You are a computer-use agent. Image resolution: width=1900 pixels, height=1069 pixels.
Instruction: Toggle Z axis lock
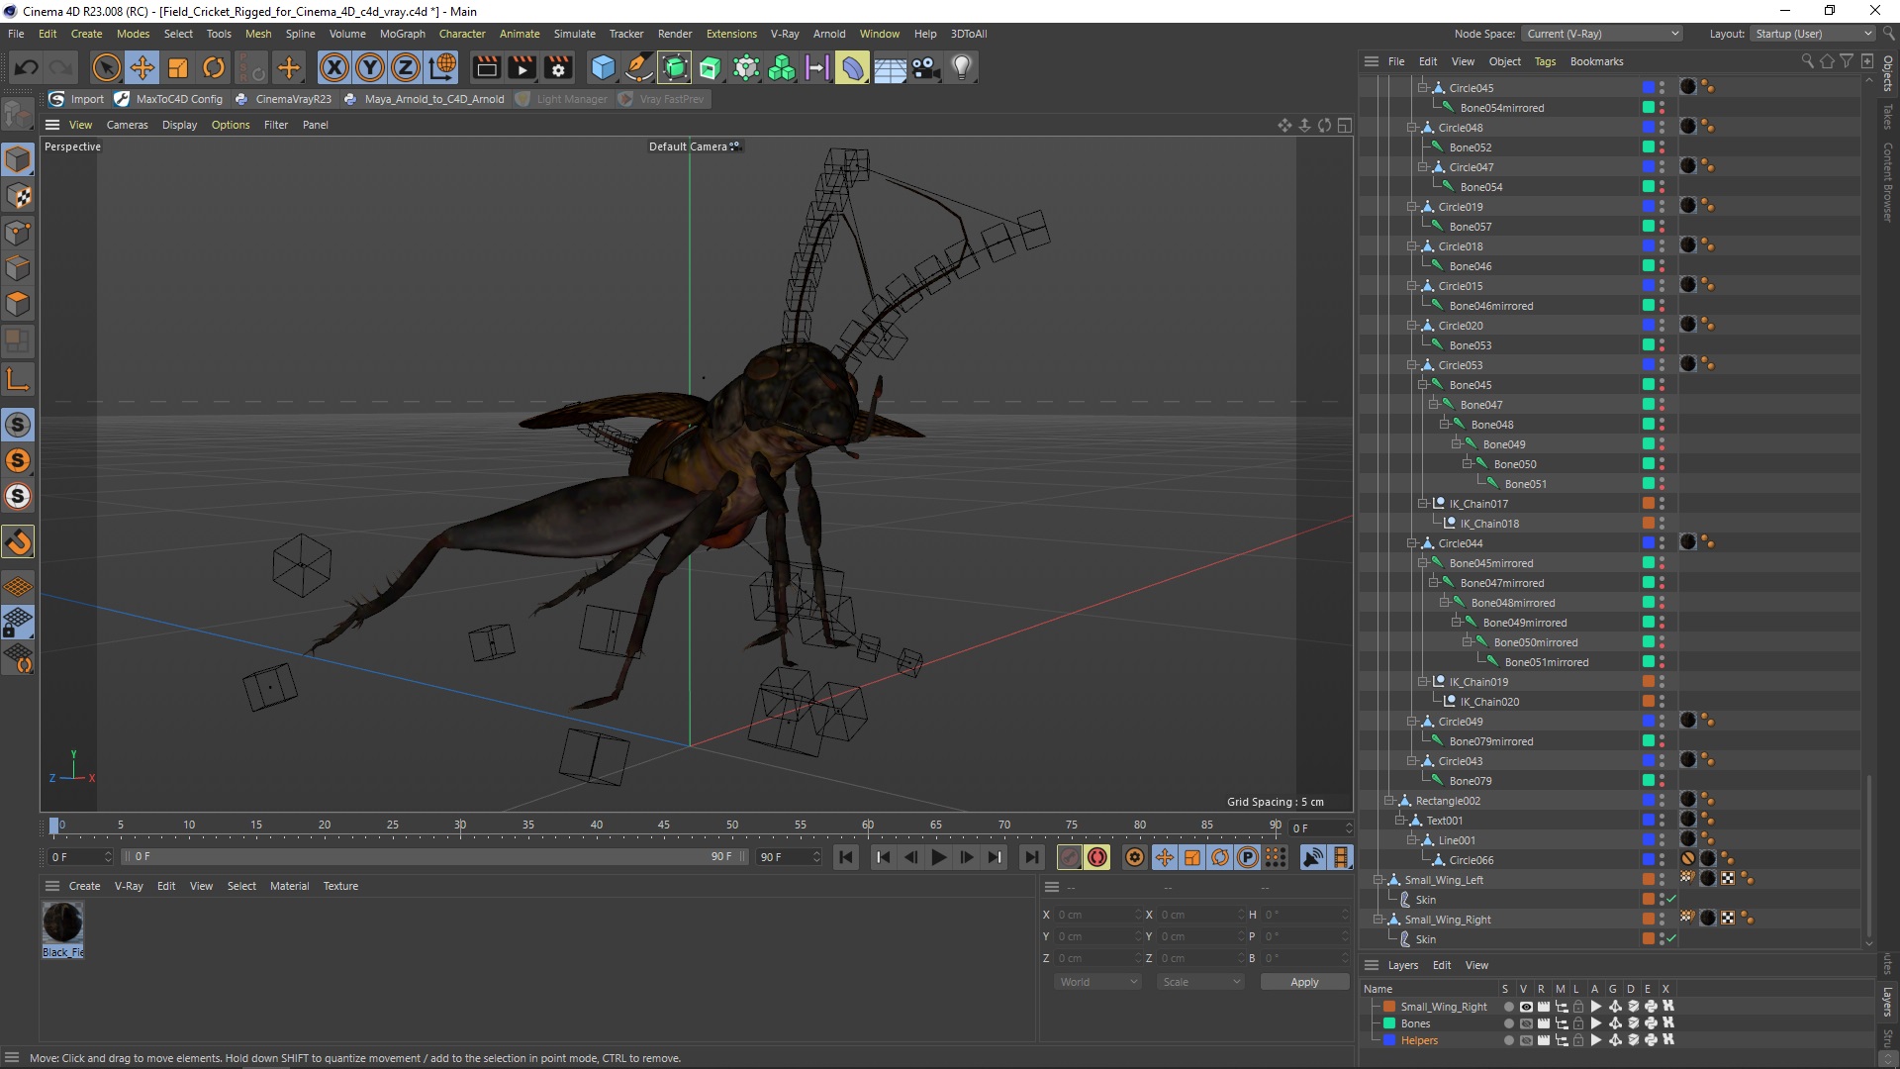click(x=406, y=67)
